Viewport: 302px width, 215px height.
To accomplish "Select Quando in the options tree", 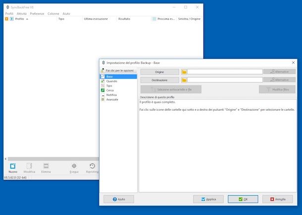I will click(111, 81).
